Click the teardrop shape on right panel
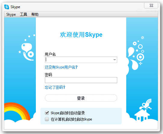The width and height of the screenshot is (163, 134). (x=131, y=51)
